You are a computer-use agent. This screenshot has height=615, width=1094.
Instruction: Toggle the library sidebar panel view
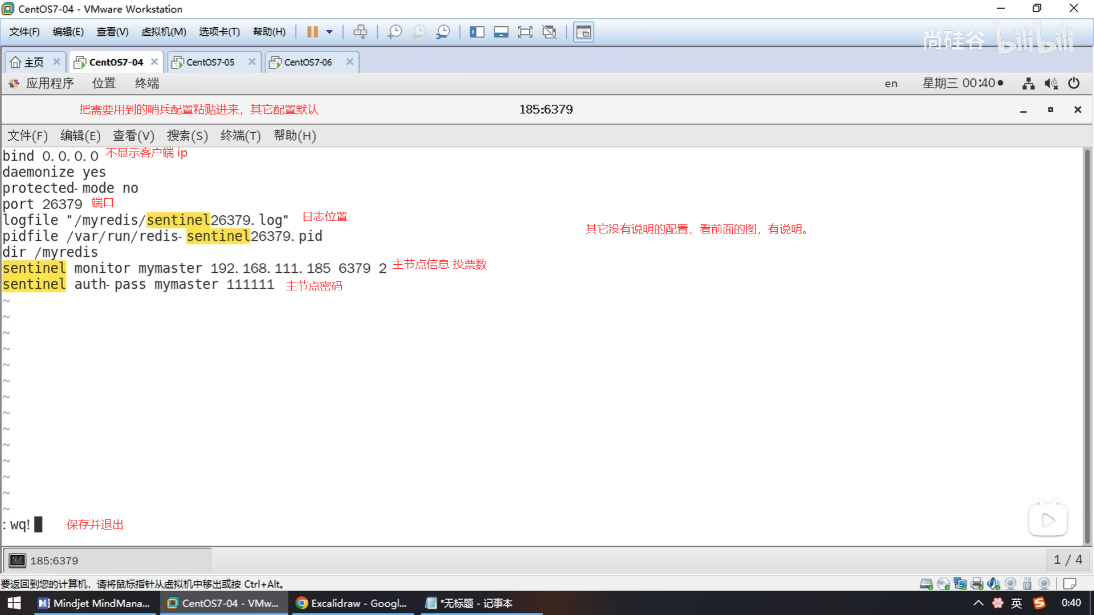(477, 32)
